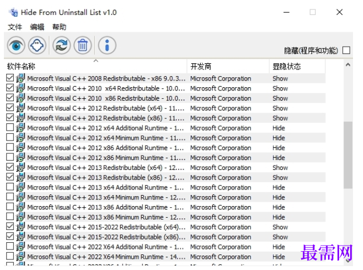Click the refresh list toolbar icon
This screenshot has width=363, height=270.
point(61,46)
